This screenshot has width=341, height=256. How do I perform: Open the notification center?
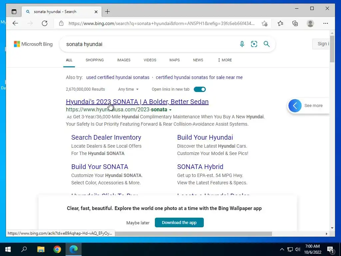click(331, 249)
